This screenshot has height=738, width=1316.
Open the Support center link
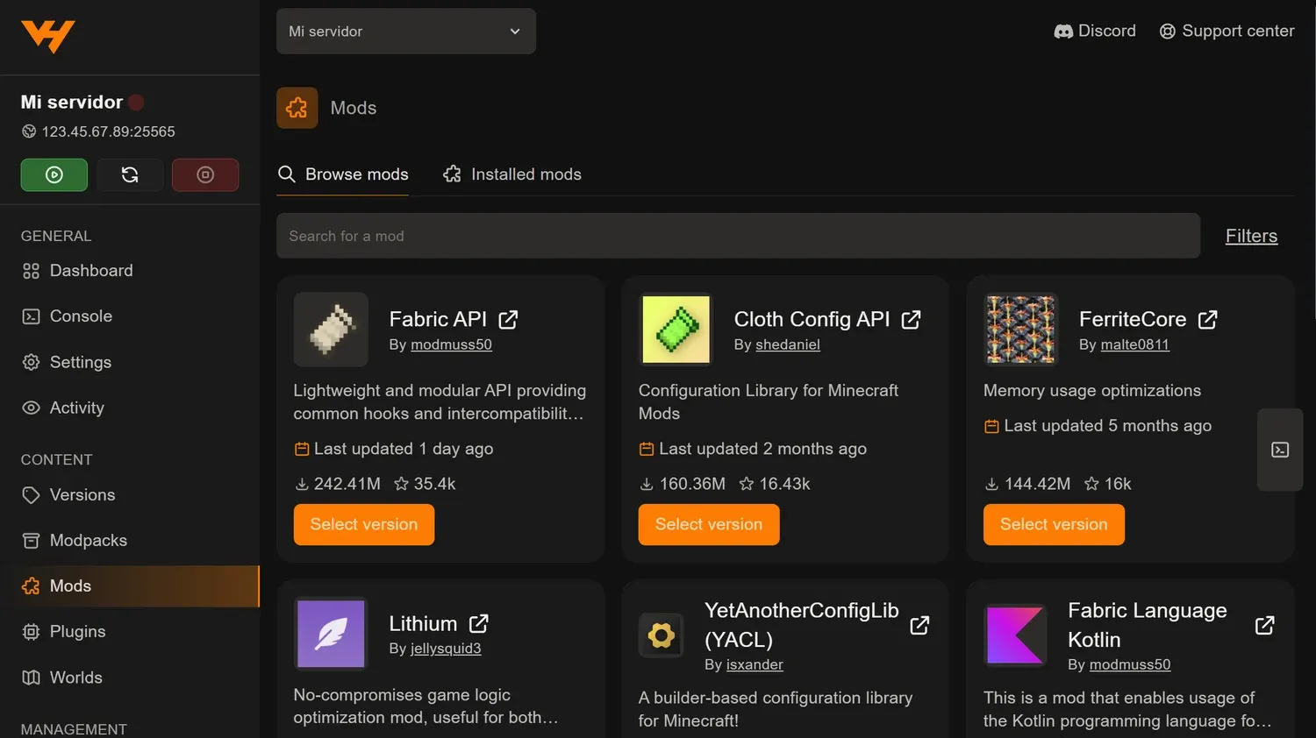pyautogui.click(x=1227, y=31)
